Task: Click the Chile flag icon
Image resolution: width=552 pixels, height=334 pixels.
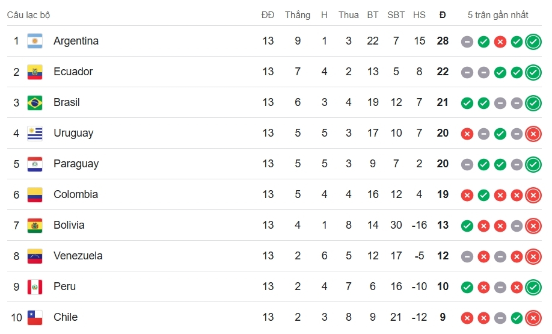Action: 35,317
